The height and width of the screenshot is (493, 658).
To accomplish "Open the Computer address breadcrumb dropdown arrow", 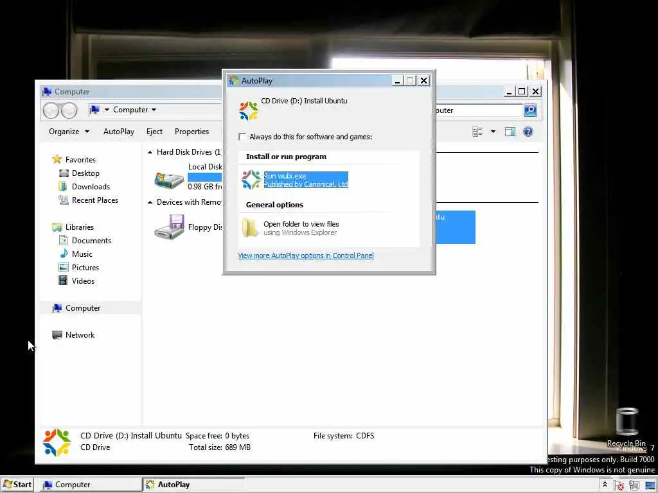I will 154,110.
